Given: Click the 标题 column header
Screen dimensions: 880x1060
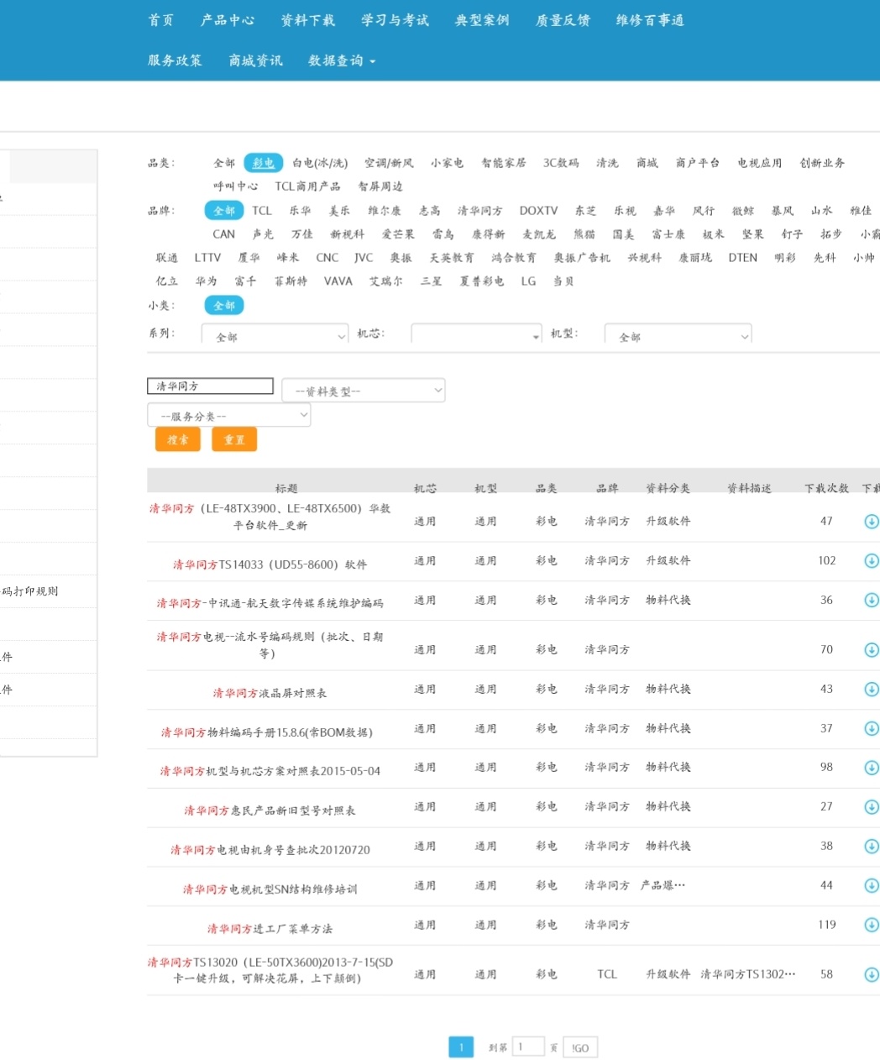Looking at the screenshot, I should click(x=286, y=488).
